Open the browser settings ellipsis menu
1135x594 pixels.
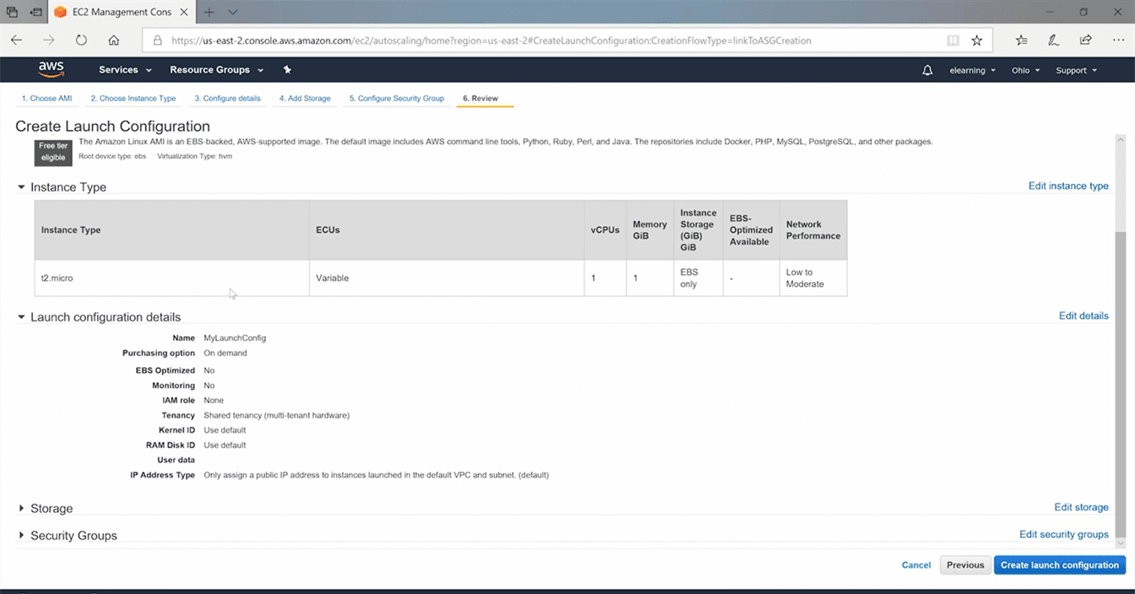(1117, 40)
